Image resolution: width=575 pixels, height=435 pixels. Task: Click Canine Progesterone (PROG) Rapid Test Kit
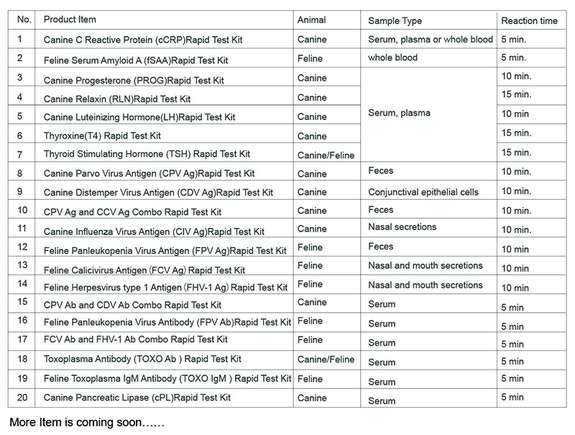point(134,79)
